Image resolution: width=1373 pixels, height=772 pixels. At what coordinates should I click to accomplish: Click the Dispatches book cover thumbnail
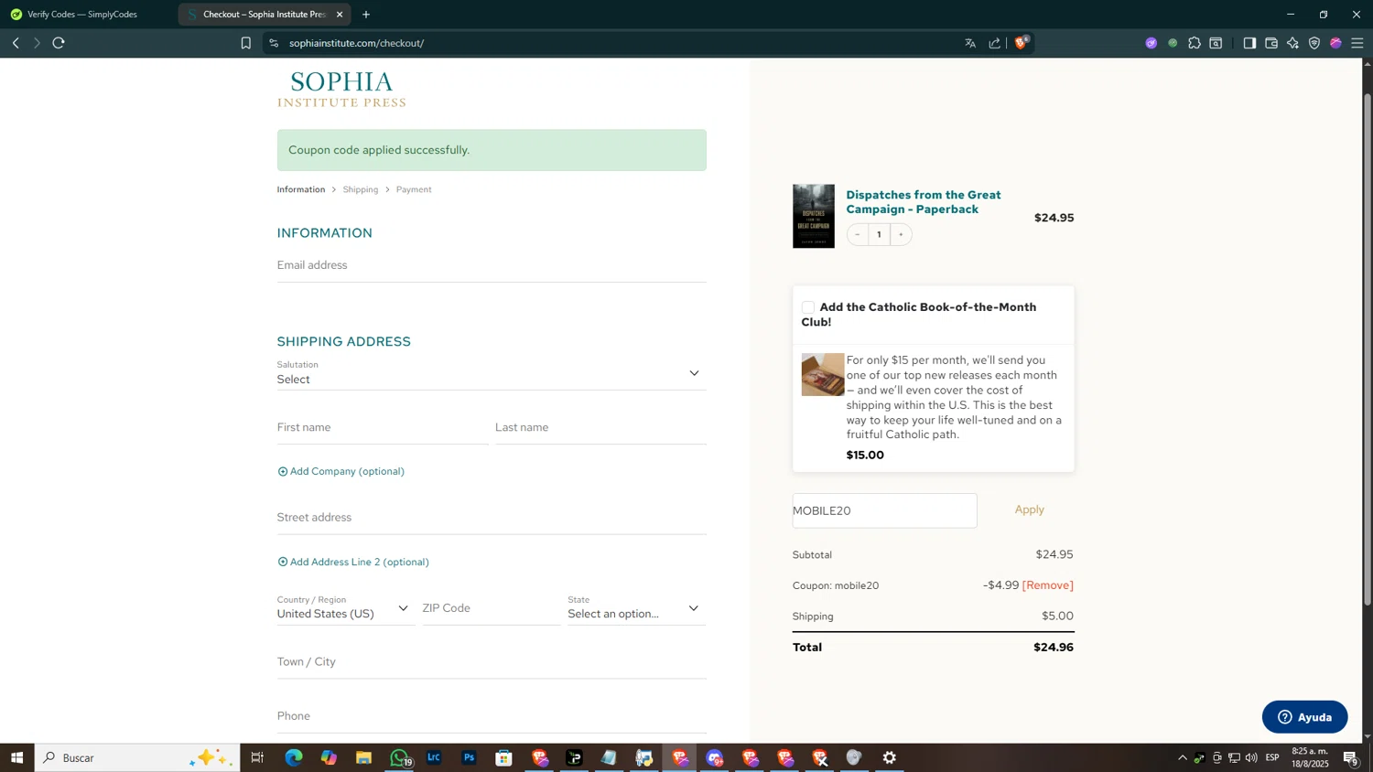[814, 217]
